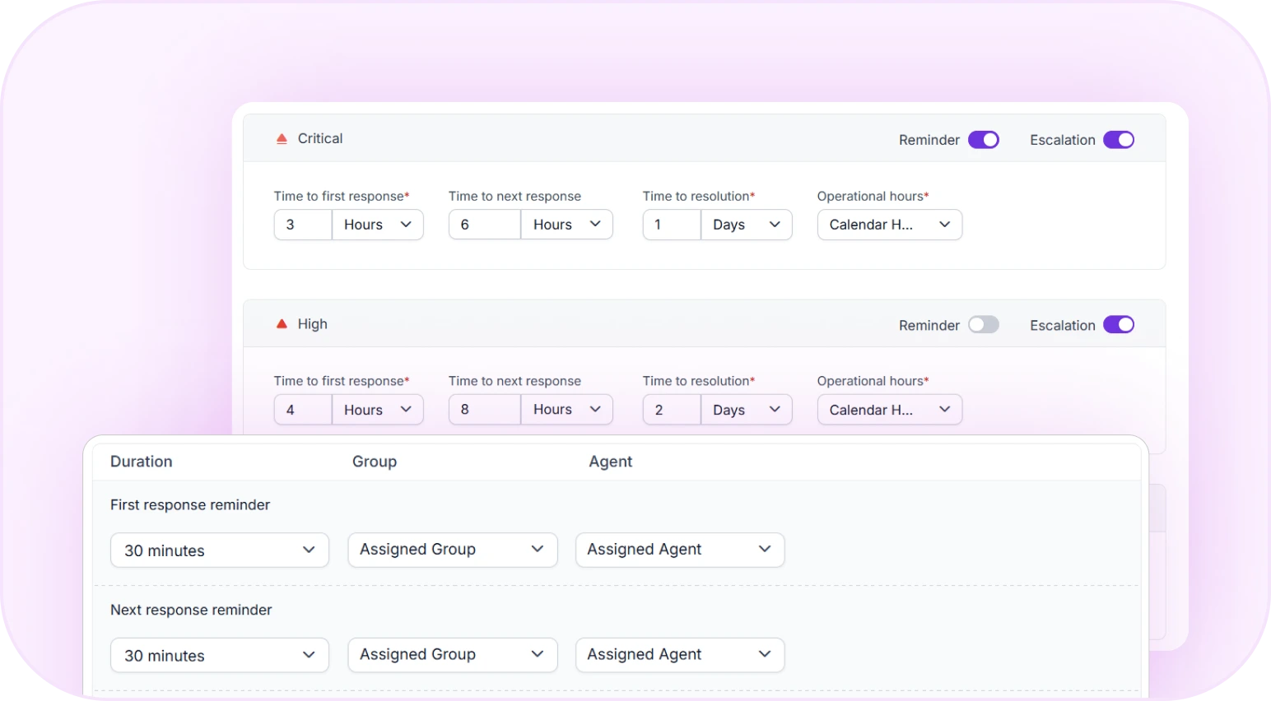
Task: Click High time to resolution field 2
Action: (x=672, y=410)
